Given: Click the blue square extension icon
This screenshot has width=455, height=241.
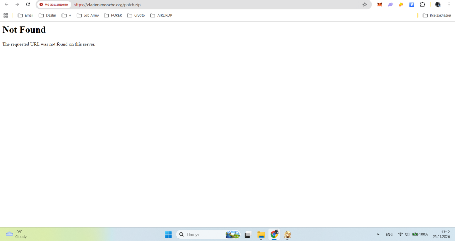Looking at the screenshot, I should [x=412, y=5].
